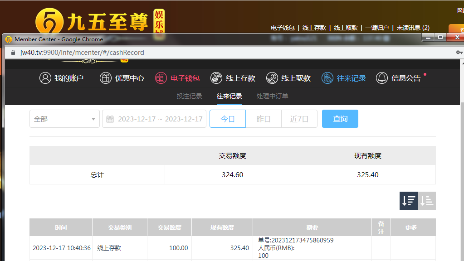This screenshot has width=464, height=261.
Task: Click the 325.40 total balance value
Action: coord(367,175)
